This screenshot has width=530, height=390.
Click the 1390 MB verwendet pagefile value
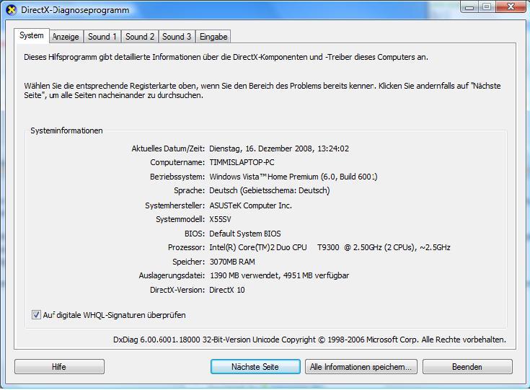(280, 275)
